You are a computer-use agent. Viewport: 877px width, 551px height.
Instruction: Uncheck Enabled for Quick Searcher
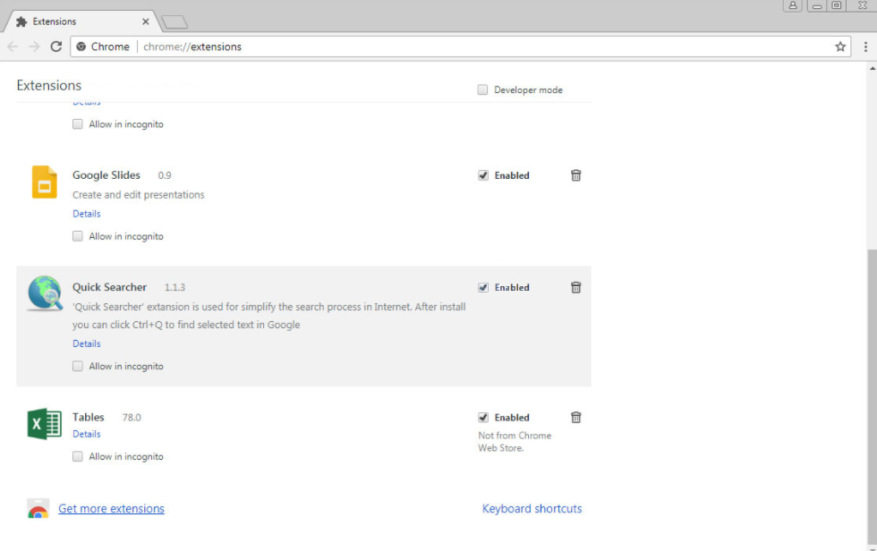[x=483, y=287]
